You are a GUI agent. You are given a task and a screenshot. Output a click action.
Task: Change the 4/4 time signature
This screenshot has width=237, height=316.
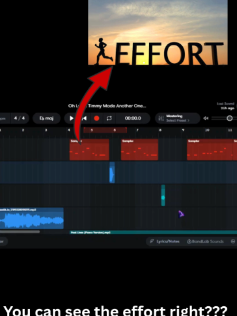20,118
